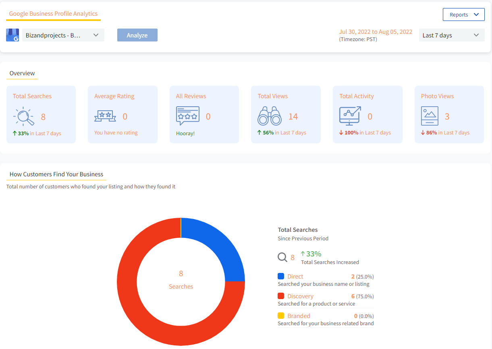Toggle the red Discovery legend swatch
This screenshot has width=492, height=349.
point(281,296)
